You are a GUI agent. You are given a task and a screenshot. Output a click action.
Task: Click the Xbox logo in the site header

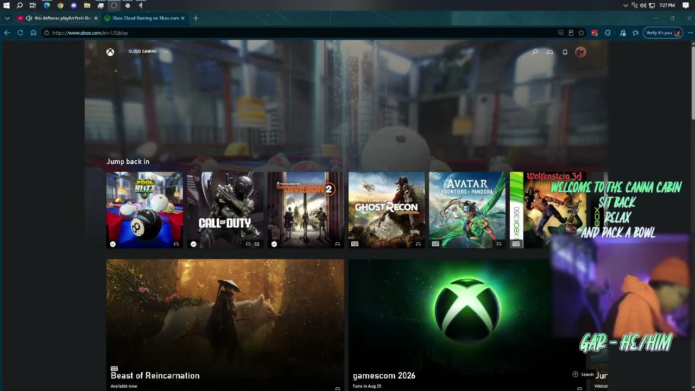pos(110,52)
